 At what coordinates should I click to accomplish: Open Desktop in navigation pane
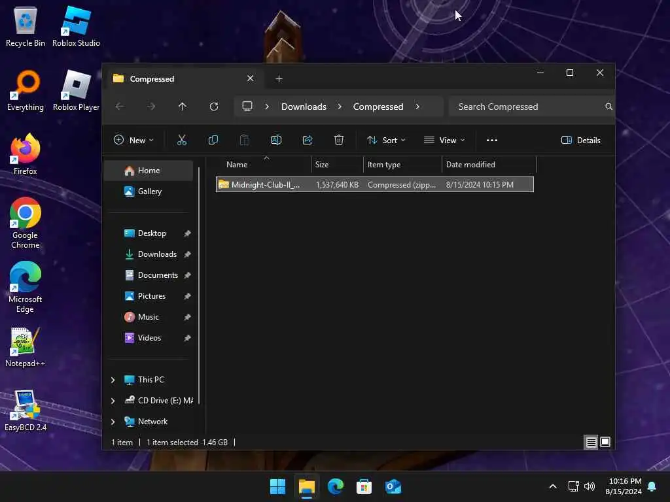pos(149,233)
